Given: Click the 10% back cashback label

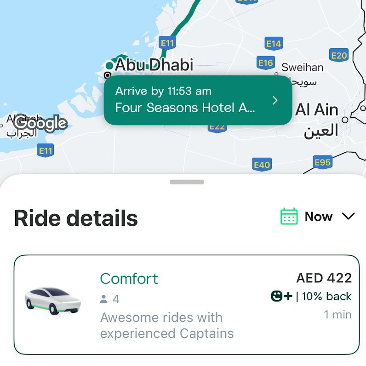Looking at the screenshot, I should pos(326,296).
